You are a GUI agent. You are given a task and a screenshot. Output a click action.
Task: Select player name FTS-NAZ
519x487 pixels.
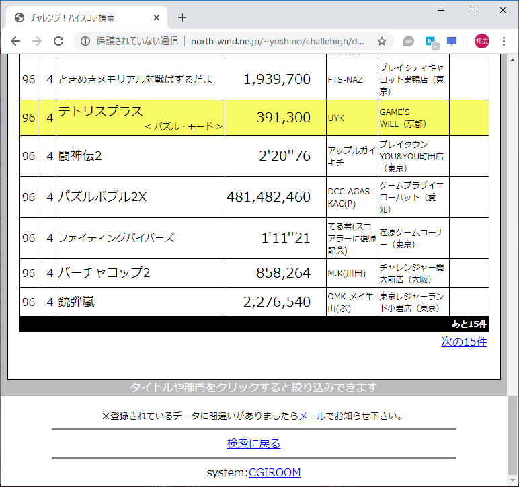click(346, 80)
